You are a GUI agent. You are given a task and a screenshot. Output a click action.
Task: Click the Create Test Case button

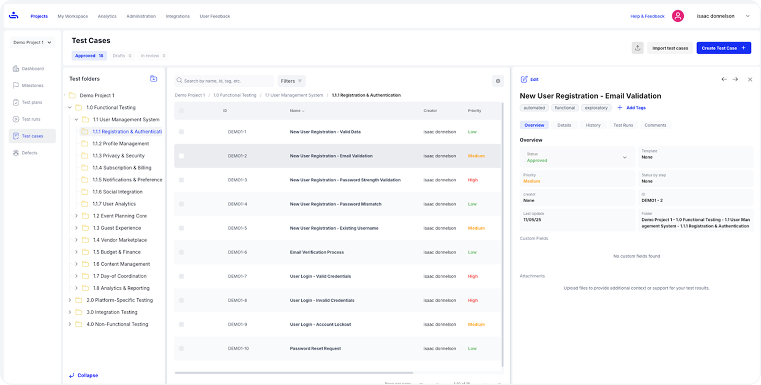[723, 48]
